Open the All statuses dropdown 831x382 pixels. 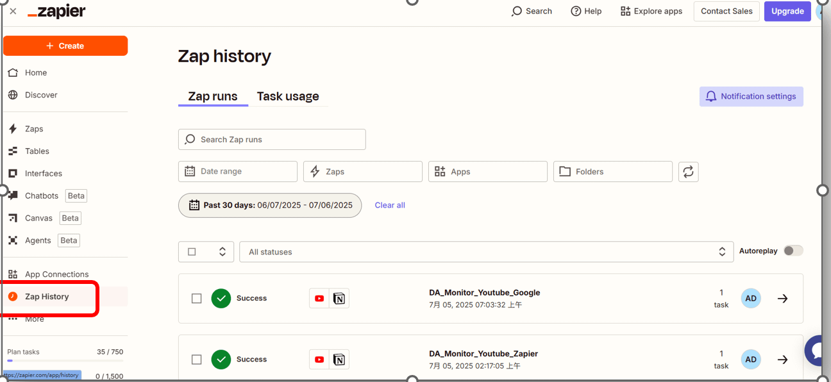(486, 252)
